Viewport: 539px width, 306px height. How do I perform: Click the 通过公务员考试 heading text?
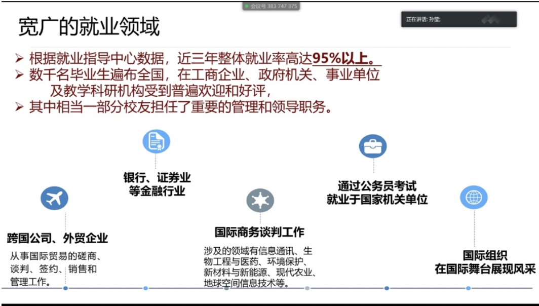pyautogui.click(x=377, y=186)
